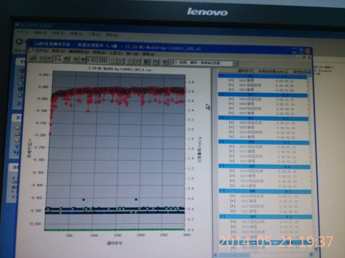The width and height of the screenshot is (345, 258).
Task: Click the grid layout toolbar icon
Action: pos(146,61)
